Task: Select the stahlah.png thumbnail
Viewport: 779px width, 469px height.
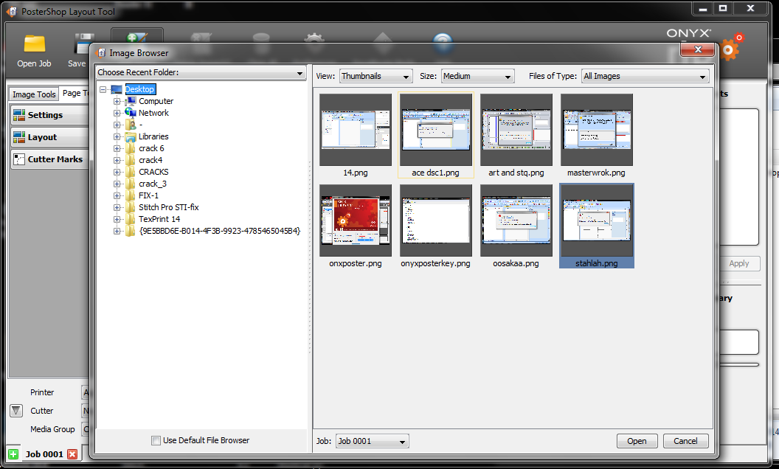Action: [x=596, y=226]
